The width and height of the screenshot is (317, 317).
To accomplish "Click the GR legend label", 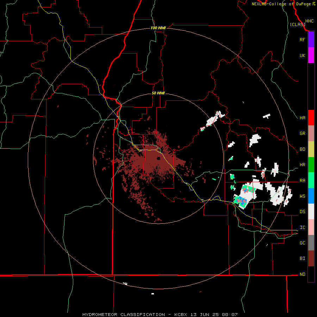I will tap(302, 133).
